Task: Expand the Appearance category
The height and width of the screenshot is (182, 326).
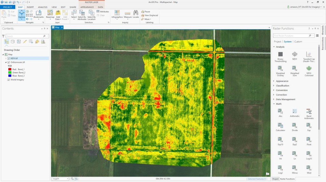Action: pos(274,81)
